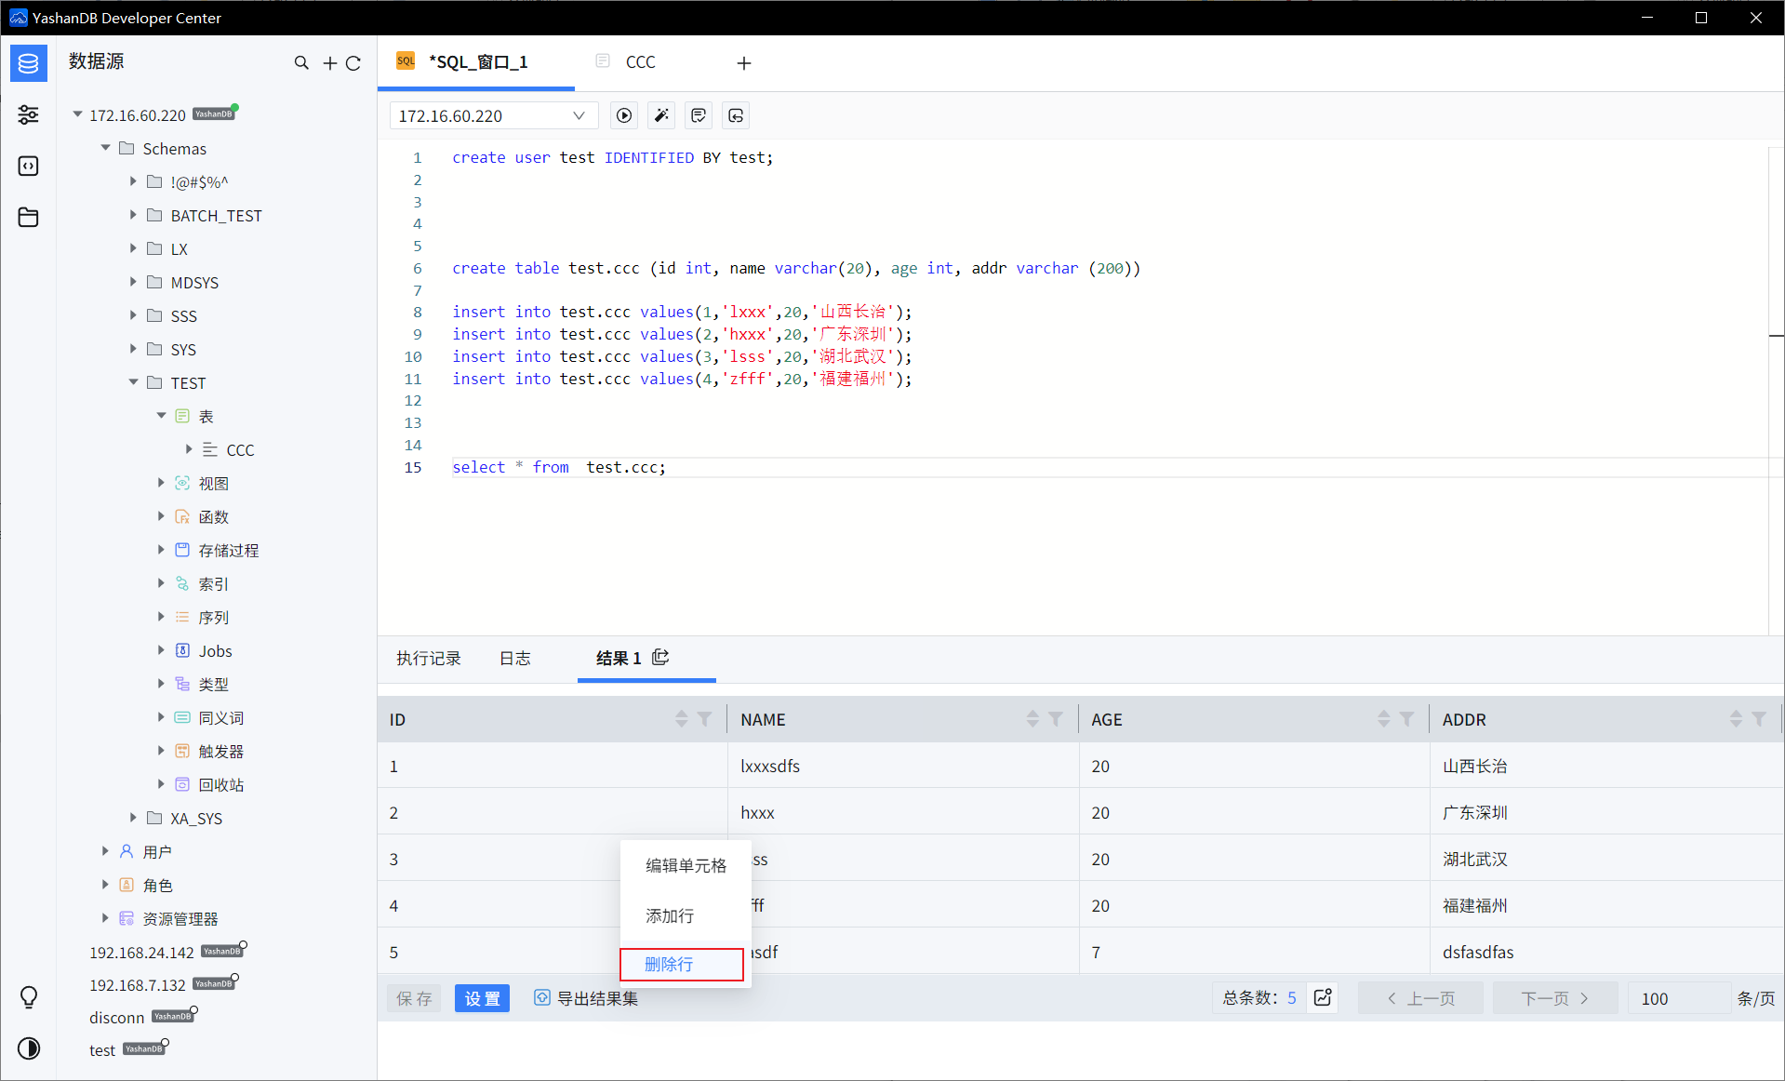Add a new data source
The height and width of the screenshot is (1081, 1785).
(x=330, y=63)
